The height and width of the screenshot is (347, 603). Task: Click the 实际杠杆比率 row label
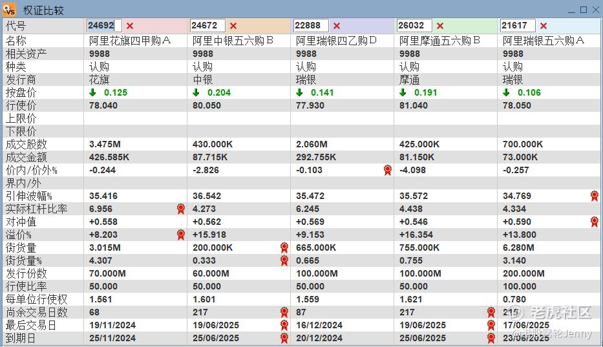[x=37, y=209]
